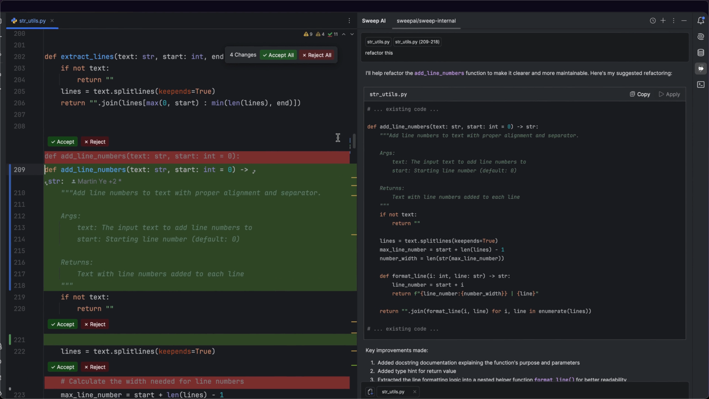
Task: Click the Python file icon on str_utils.py tab
Action: coord(14,21)
